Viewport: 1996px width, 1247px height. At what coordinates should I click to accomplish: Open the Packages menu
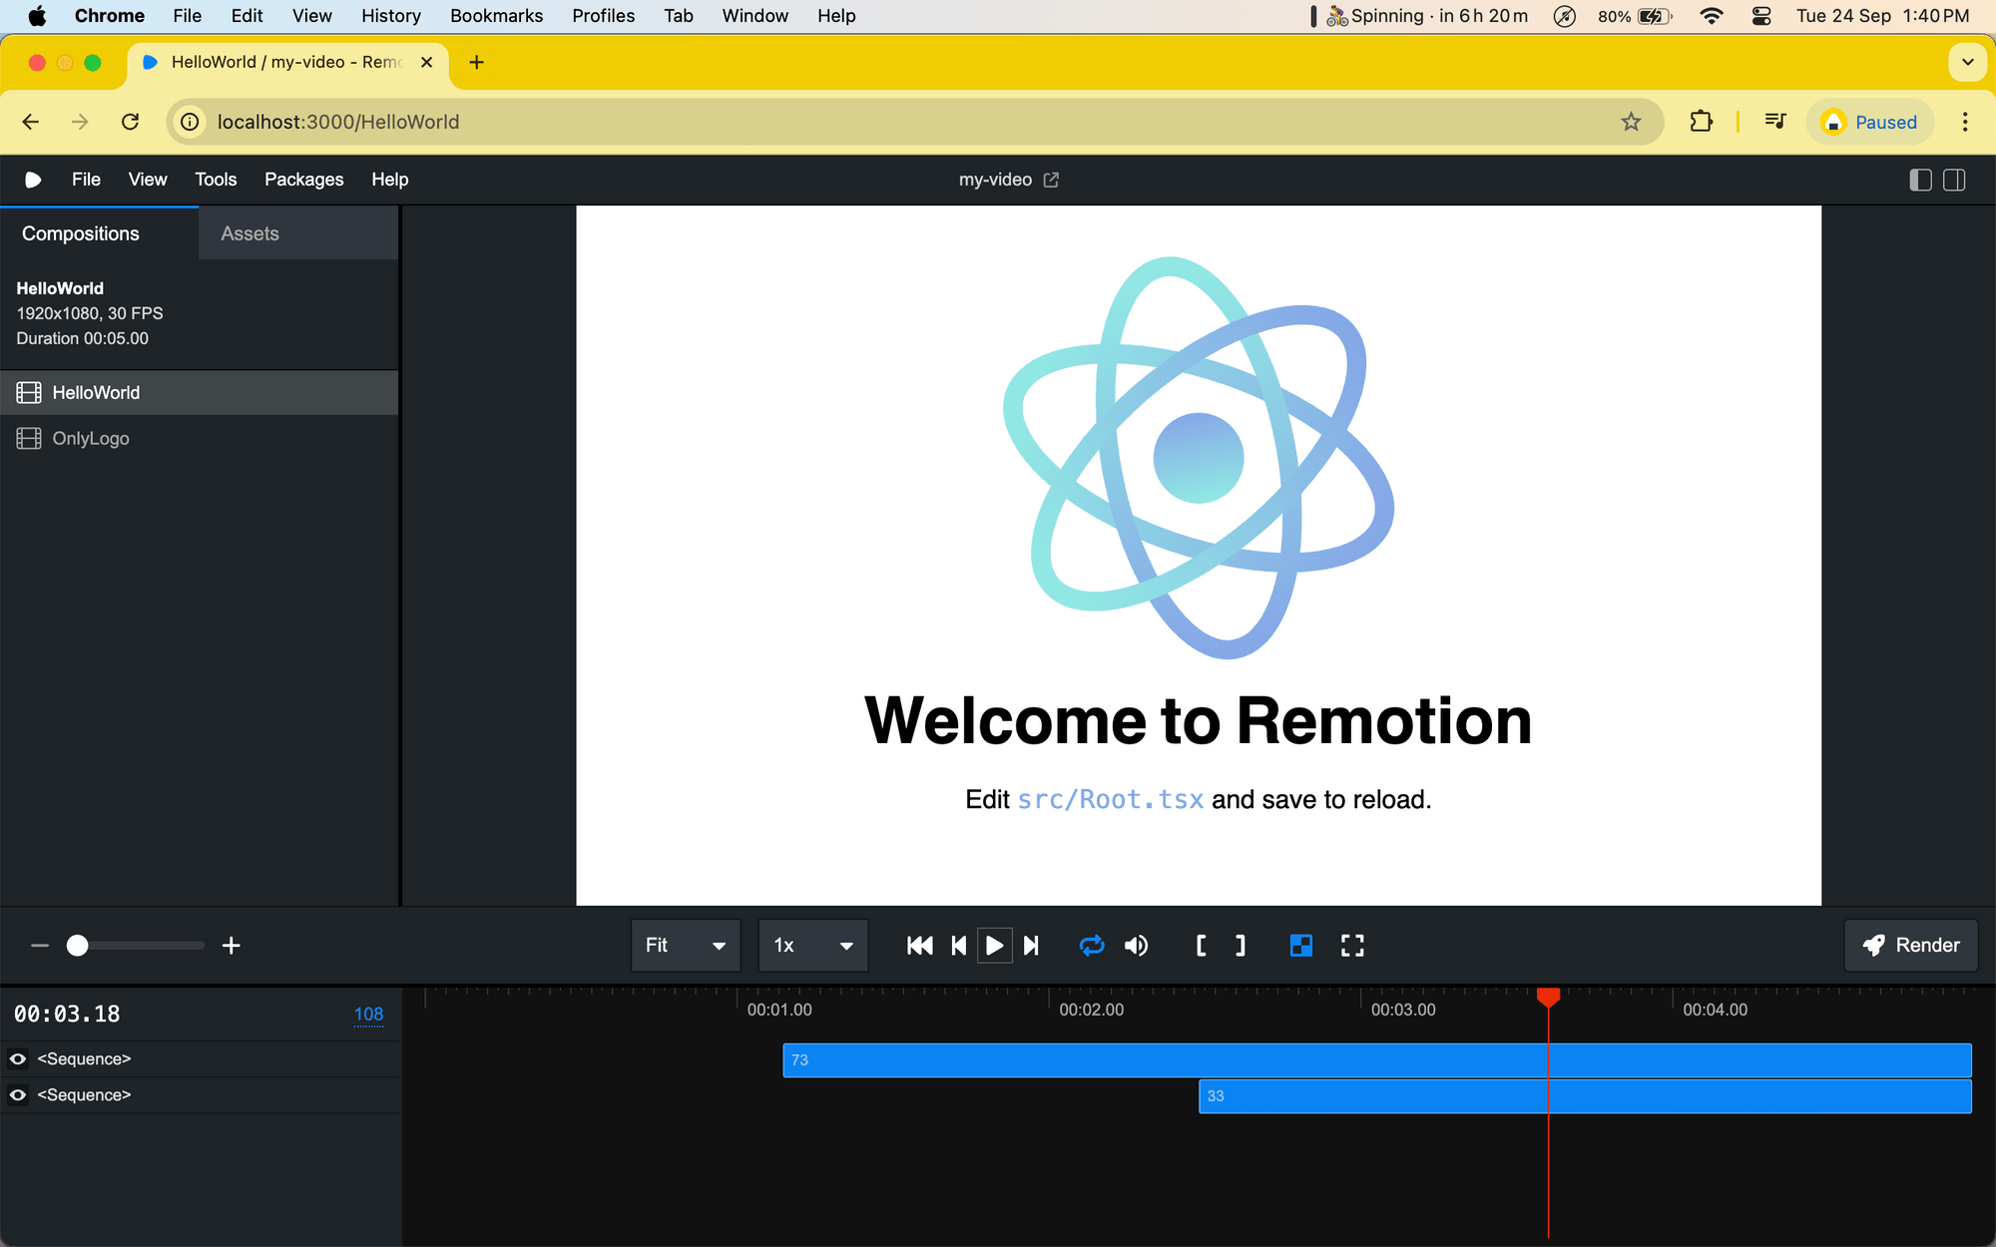click(304, 180)
